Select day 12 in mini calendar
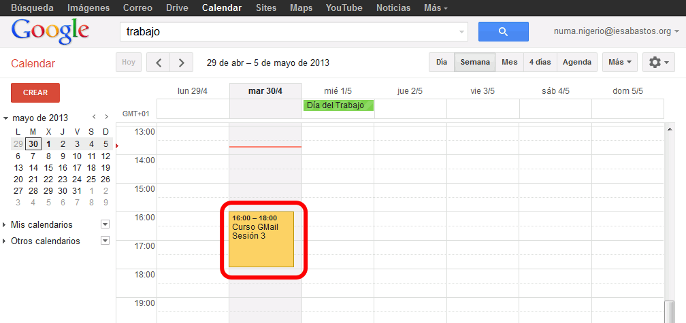The width and height of the screenshot is (686, 323). coord(105,156)
